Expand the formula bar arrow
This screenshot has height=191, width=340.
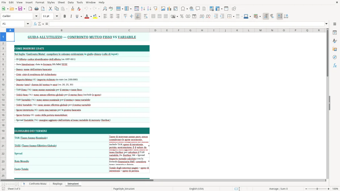pos(326,24)
